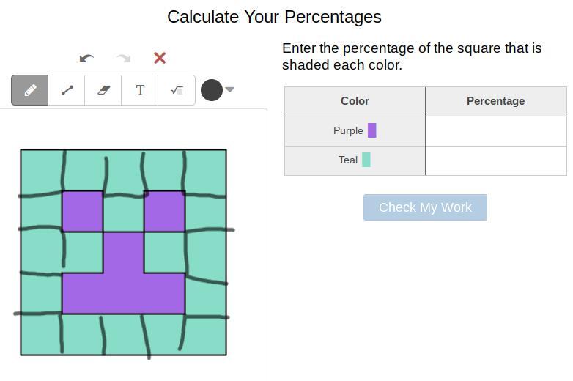573x381 pixels.
Task: Click the Calculate Your Percentages title
Action: click(x=274, y=17)
